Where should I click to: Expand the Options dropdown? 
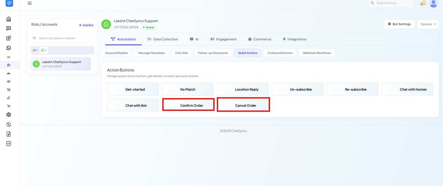(x=428, y=24)
